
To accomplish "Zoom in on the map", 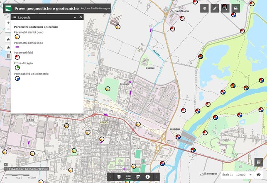I will click(8, 23).
